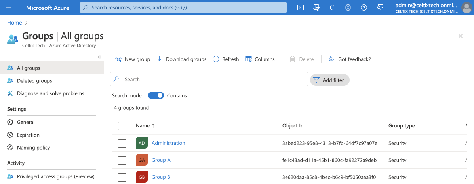Open portal settings gear icon
This screenshot has width=474, height=184.
(348, 8)
